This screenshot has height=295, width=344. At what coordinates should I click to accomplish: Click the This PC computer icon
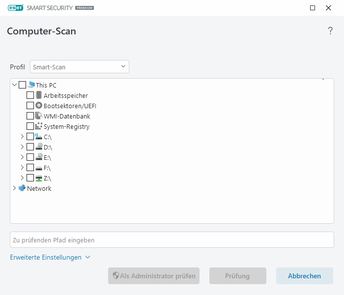pos(31,85)
